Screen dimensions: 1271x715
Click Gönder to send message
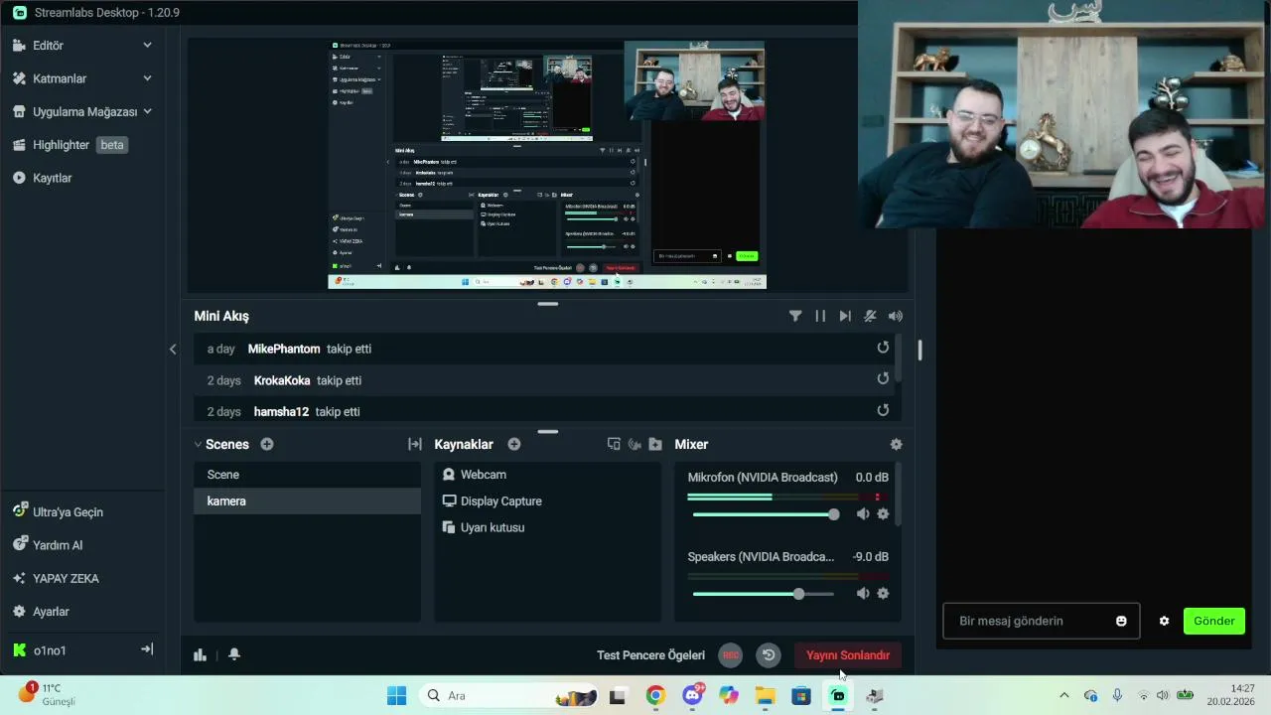1213,621
